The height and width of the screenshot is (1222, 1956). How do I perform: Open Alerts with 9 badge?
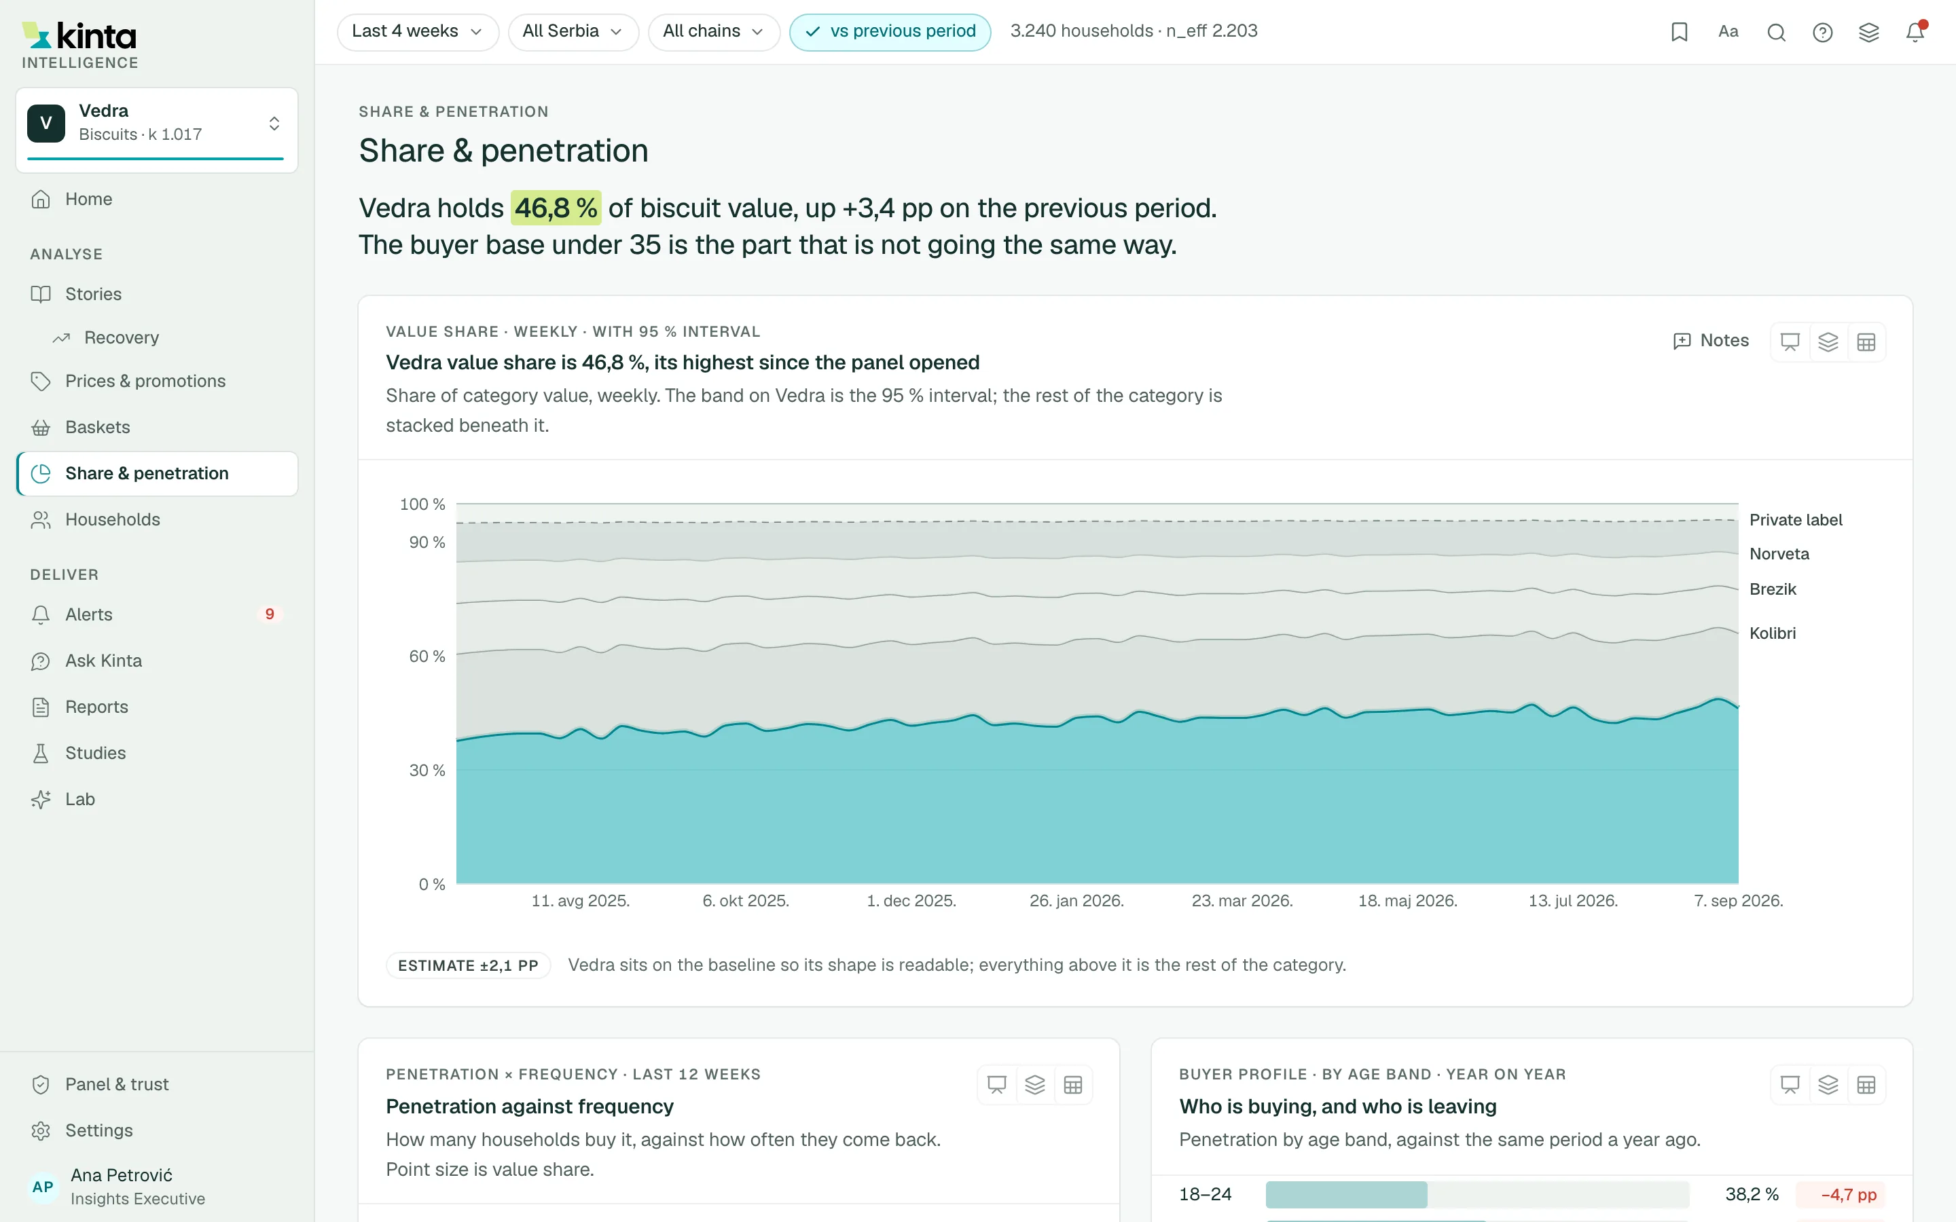pos(157,615)
